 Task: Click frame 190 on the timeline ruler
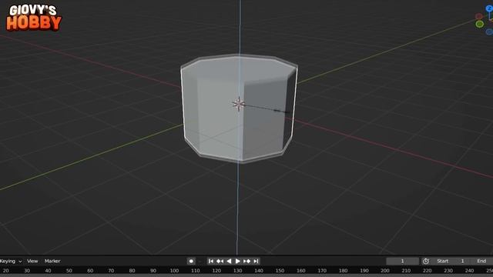[364, 270]
